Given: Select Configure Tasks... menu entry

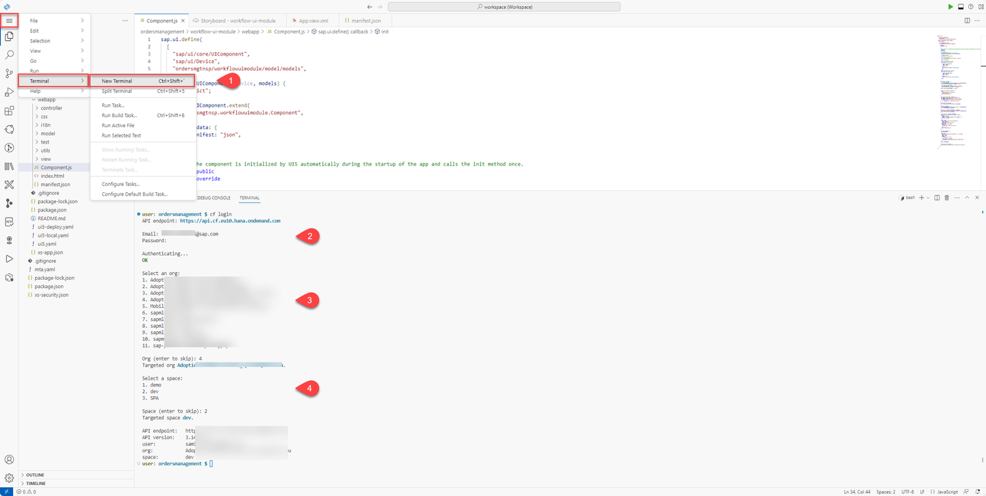Looking at the screenshot, I should coord(142,184).
